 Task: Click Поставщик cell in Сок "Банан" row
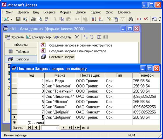[90, 107]
